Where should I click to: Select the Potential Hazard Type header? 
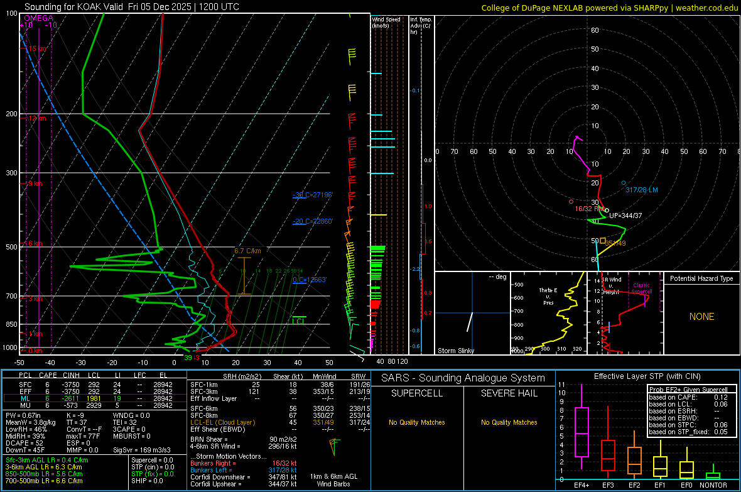coord(702,278)
